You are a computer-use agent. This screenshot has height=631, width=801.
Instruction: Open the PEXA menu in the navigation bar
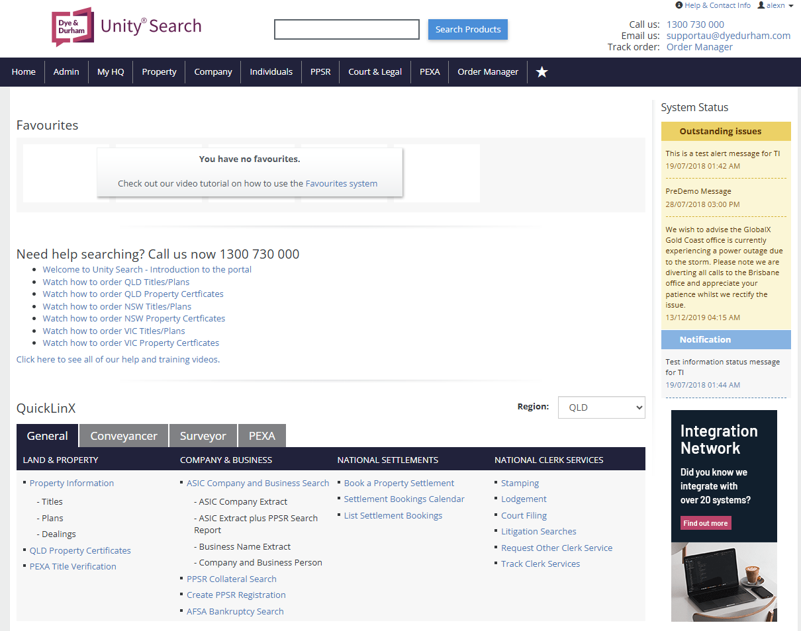click(x=430, y=71)
